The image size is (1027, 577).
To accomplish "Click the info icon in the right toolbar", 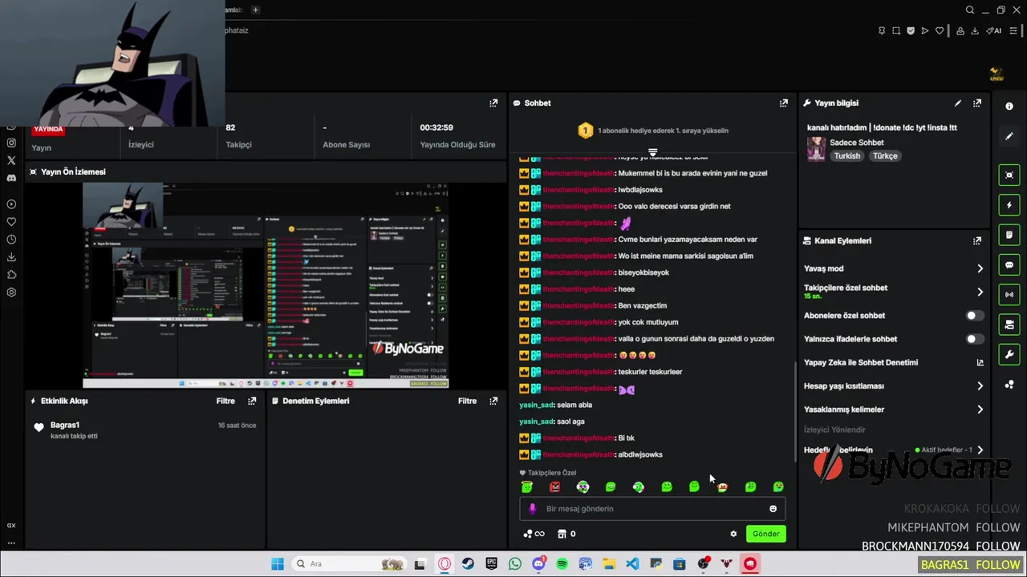I will tap(1009, 107).
